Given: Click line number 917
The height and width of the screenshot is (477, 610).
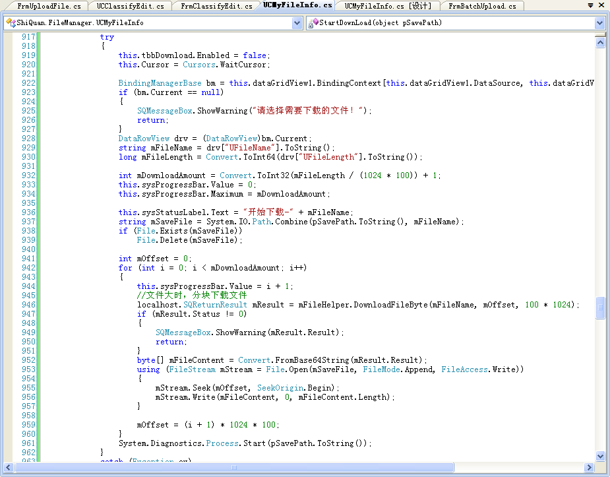Looking at the screenshot, I should 28,36.
